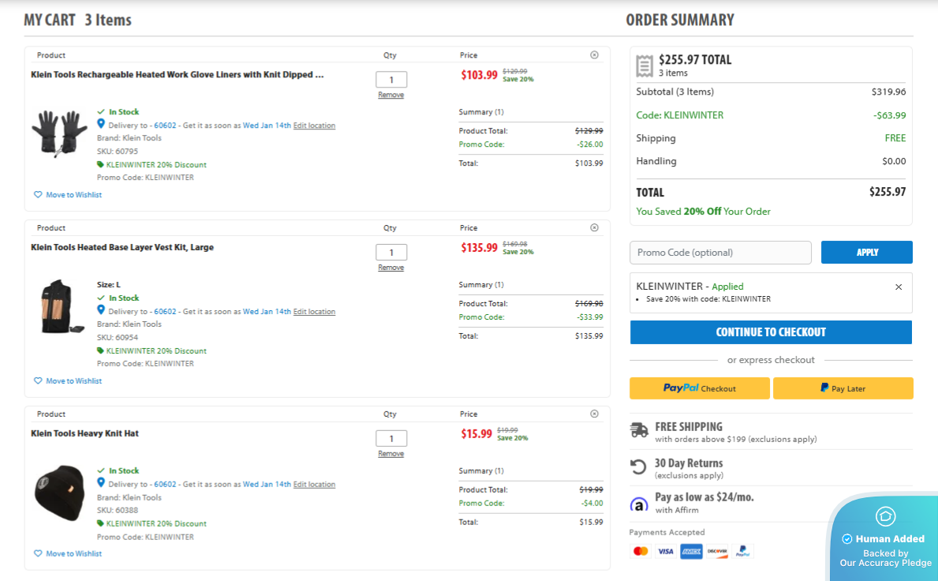Select PayPal Pay Later option
This screenshot has width=938, height=581.
pos(843,388)
